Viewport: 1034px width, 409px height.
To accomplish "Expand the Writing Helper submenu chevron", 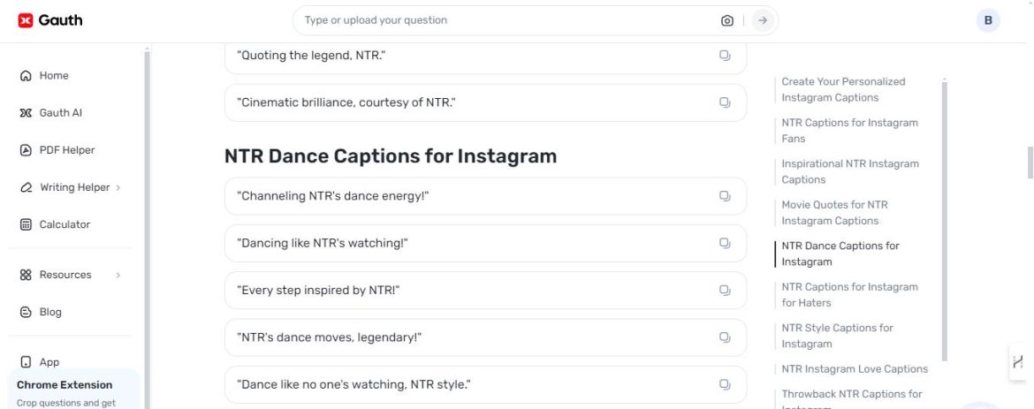I will click(118, 187).
